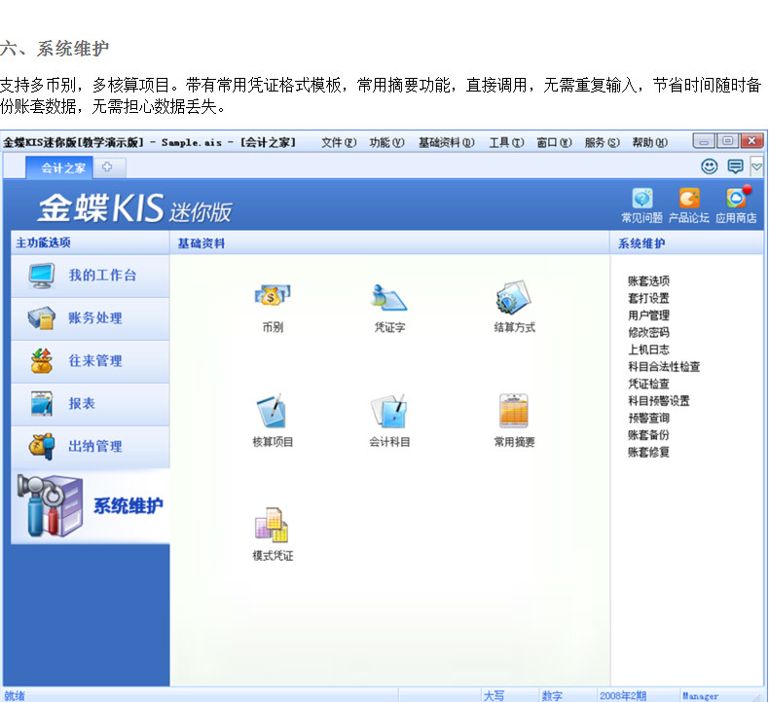Click the 修改密码 link
The width and height of the screenshot is (769, 702).
point(648,333)
